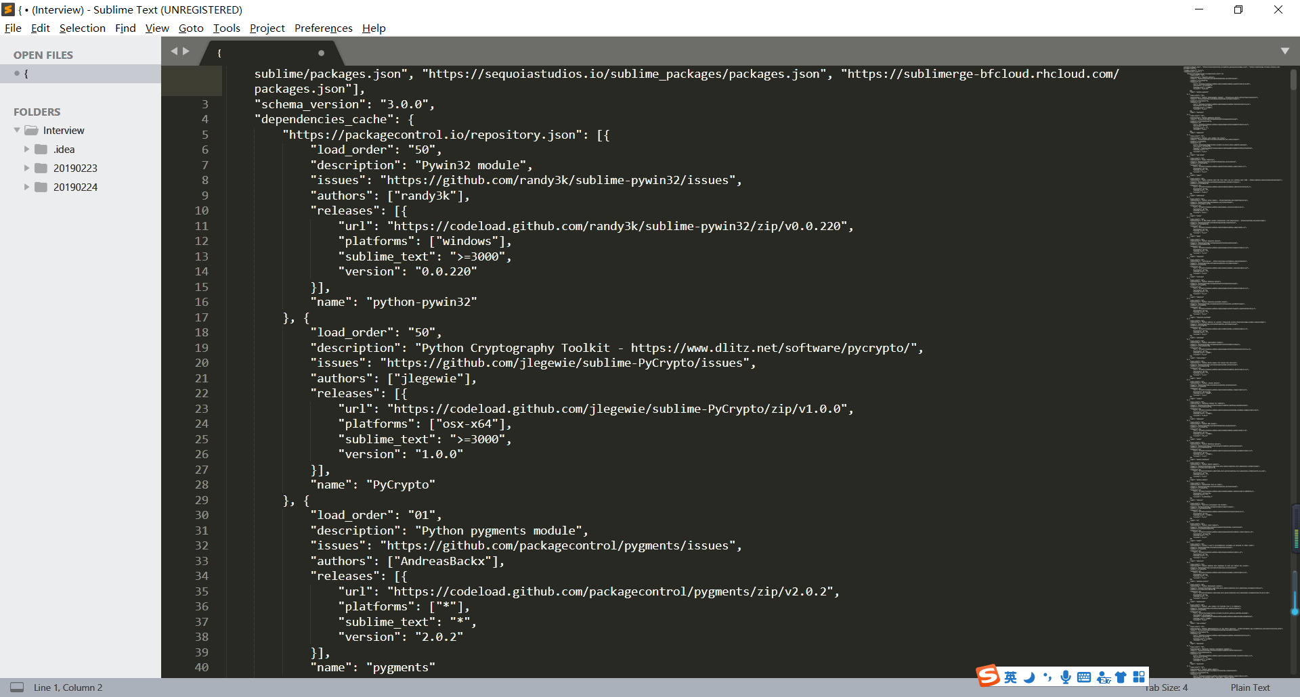Image resolution: width=1300 pixels, height=697 pixels.
Task: Expand the 20190223 folder
Action: coord(27,168)
